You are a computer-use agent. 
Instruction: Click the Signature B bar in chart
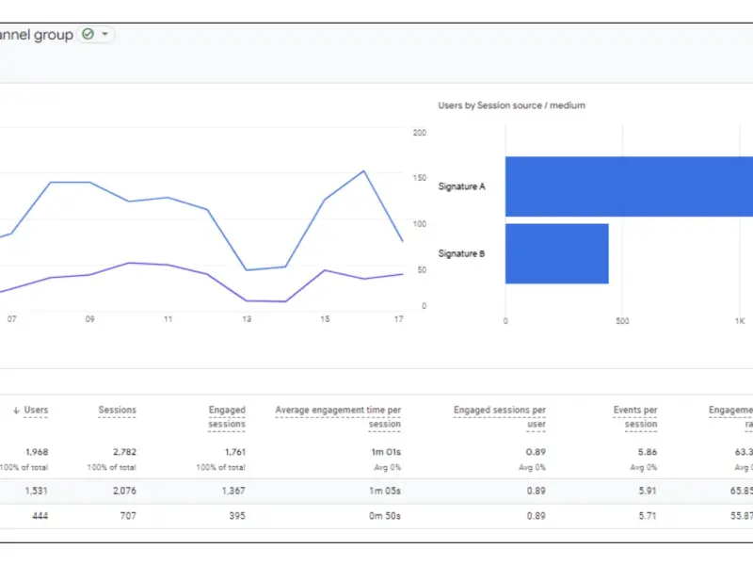pos(556,253)
